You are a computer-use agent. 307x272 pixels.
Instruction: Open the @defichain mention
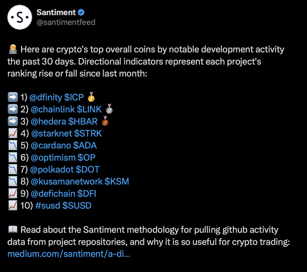(x=53, y=194)
